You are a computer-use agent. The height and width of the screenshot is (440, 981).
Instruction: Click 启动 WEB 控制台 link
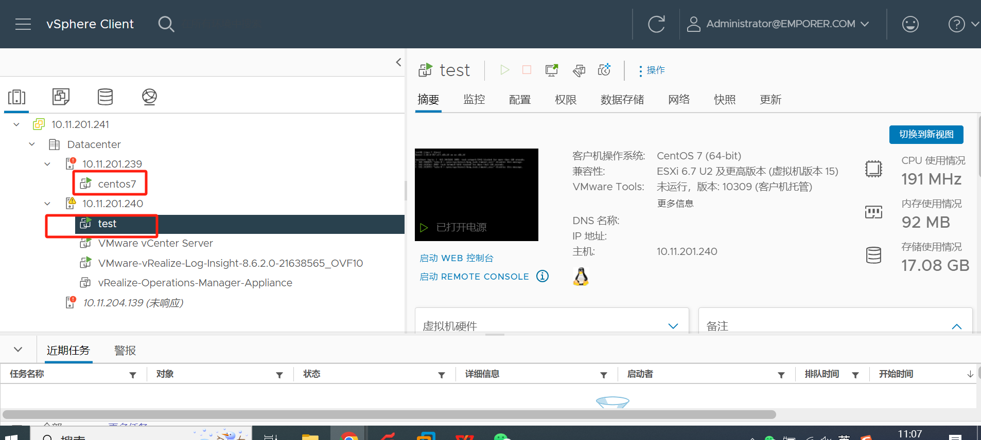click(457, 258)
